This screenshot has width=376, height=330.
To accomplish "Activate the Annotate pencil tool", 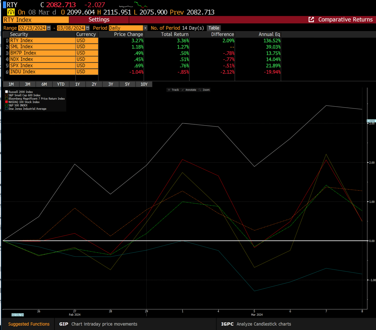I will [189, 90].
